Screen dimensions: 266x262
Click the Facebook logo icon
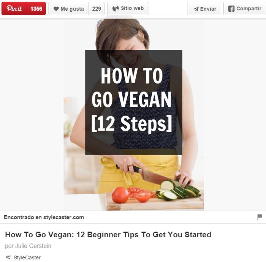click(x=231, y=9)
